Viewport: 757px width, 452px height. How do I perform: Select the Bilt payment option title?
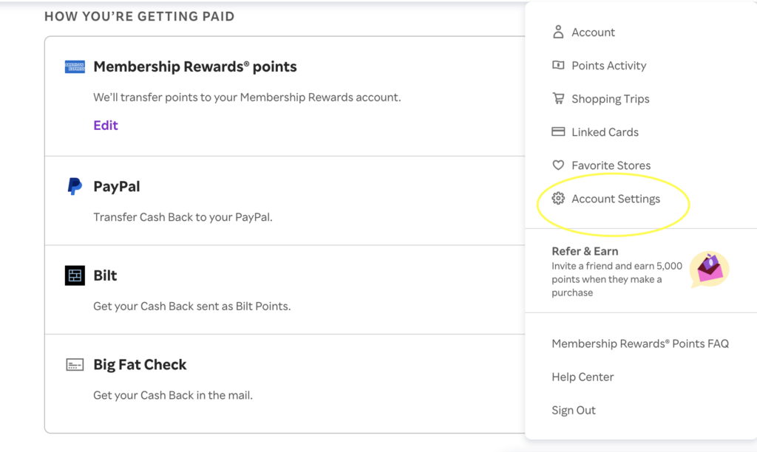point(105,275)
